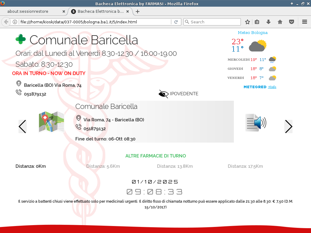Focus the address bar URL field
The height and width of the screenshot is (233, 311).
(x=94, y=22)
